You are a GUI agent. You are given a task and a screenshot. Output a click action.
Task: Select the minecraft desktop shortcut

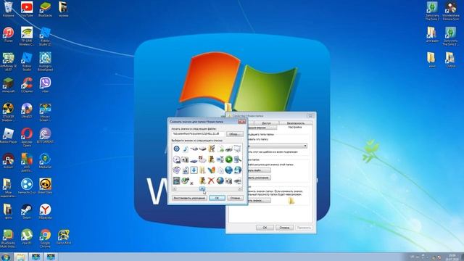click(x=8, y=86)
